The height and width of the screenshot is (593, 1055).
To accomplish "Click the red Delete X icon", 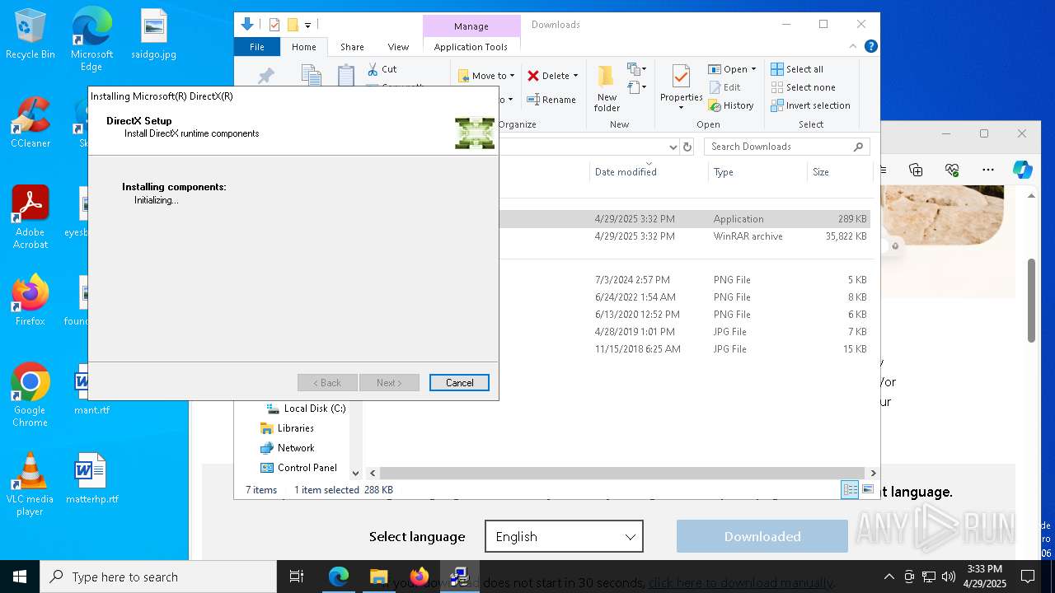I will (534, 75).
